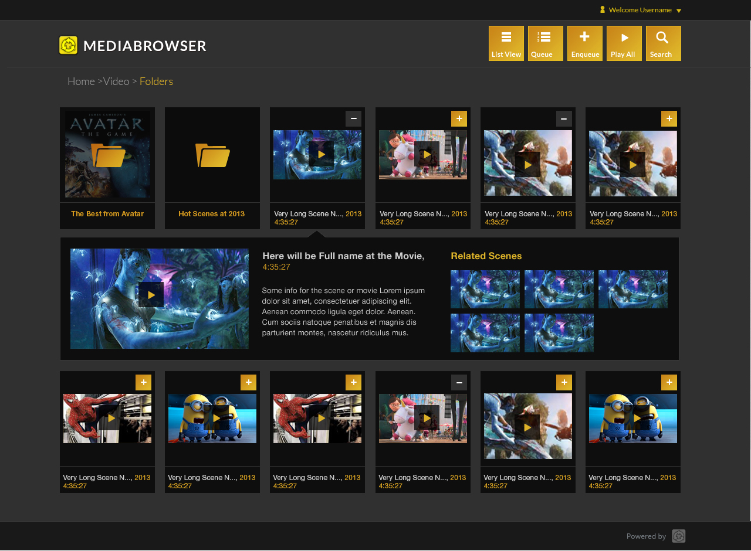Open the Hot Scenes at 2013 folder

pyautogui.click(x=212, y=155)
